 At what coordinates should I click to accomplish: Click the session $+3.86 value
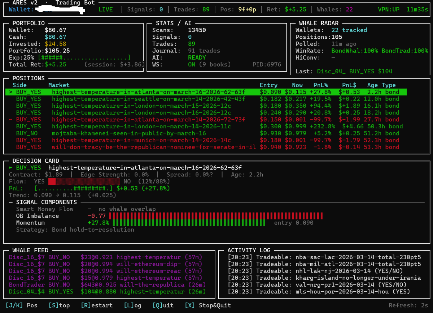point(114,65)
